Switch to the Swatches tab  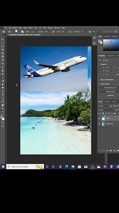107,37
